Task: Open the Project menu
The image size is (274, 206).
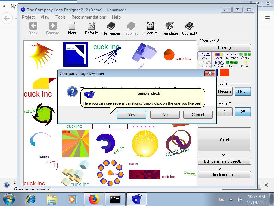Action: [28, 17]
